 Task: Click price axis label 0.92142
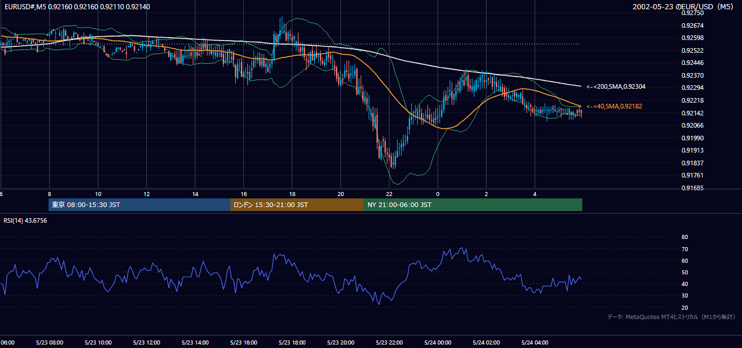[x=693, y=113]
